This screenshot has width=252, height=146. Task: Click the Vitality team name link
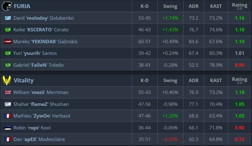click(24, 81)
